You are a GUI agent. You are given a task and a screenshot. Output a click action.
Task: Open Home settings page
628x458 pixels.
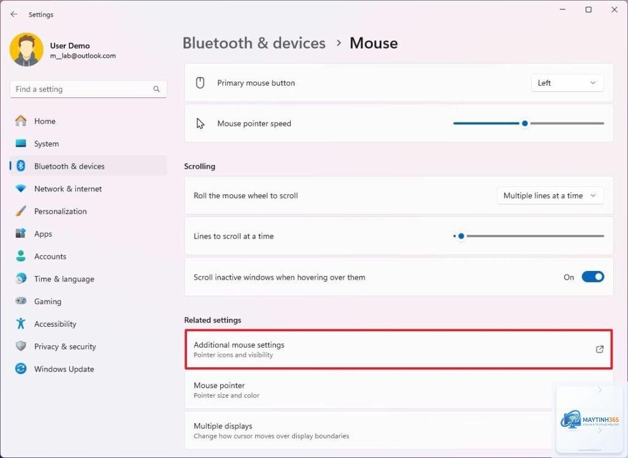pos(88,121)
